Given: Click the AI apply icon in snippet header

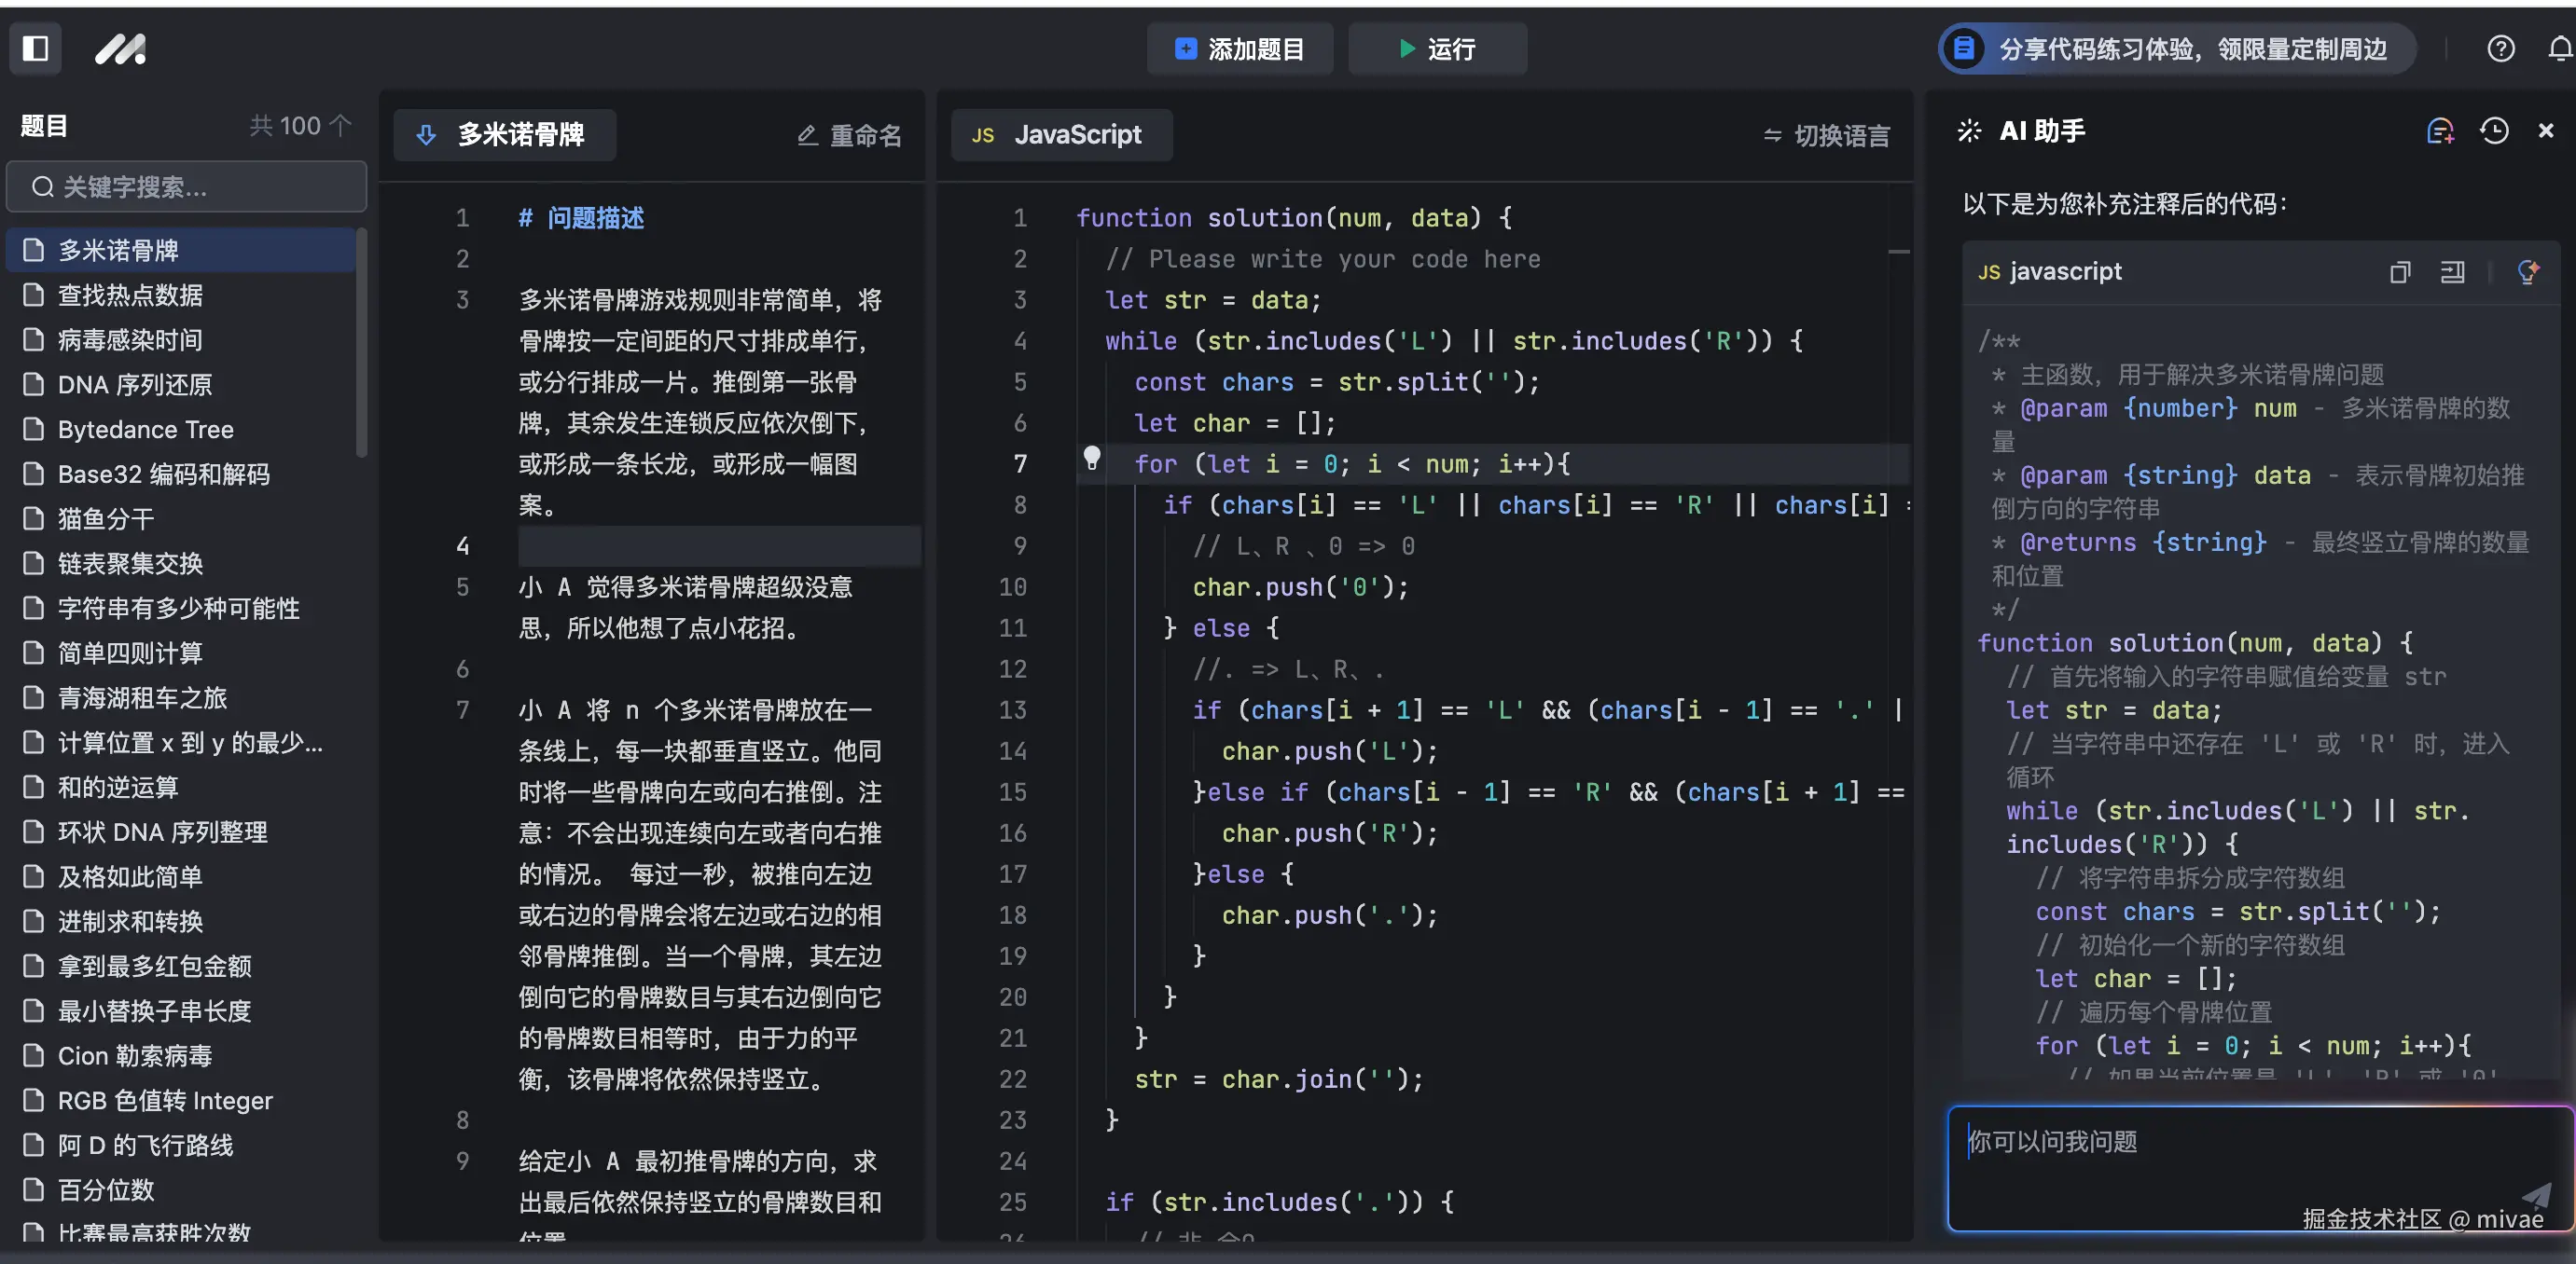Looking at the screenshot, I should (x=2528, y=272).
